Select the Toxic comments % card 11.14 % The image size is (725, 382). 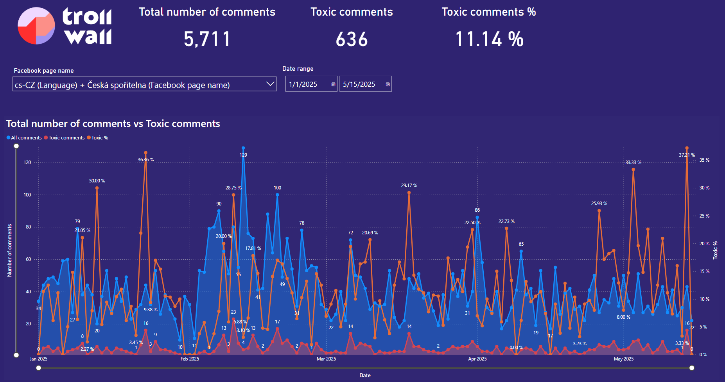point(489,39)
